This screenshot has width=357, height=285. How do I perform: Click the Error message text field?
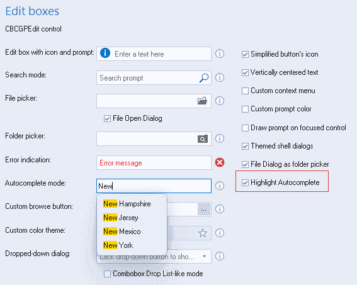(154, 162)
